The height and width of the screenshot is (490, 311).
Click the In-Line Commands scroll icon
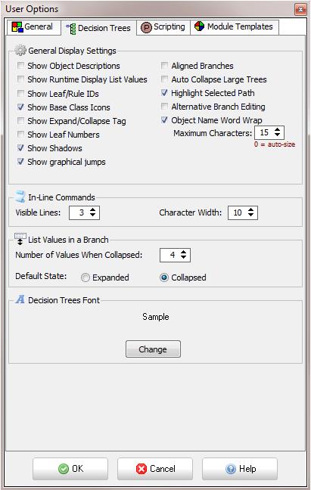tap(20, 197)
